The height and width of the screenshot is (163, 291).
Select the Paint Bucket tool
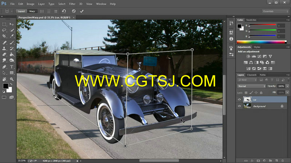point(12,54)
